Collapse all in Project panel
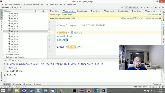165x93 pixels. (x=39, y=11)
